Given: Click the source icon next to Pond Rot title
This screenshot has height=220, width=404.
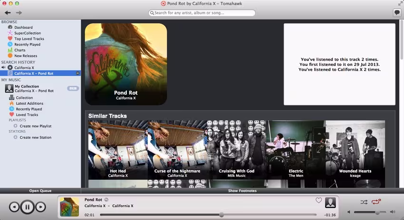Looking at the screenshot, I should [106, 200].
